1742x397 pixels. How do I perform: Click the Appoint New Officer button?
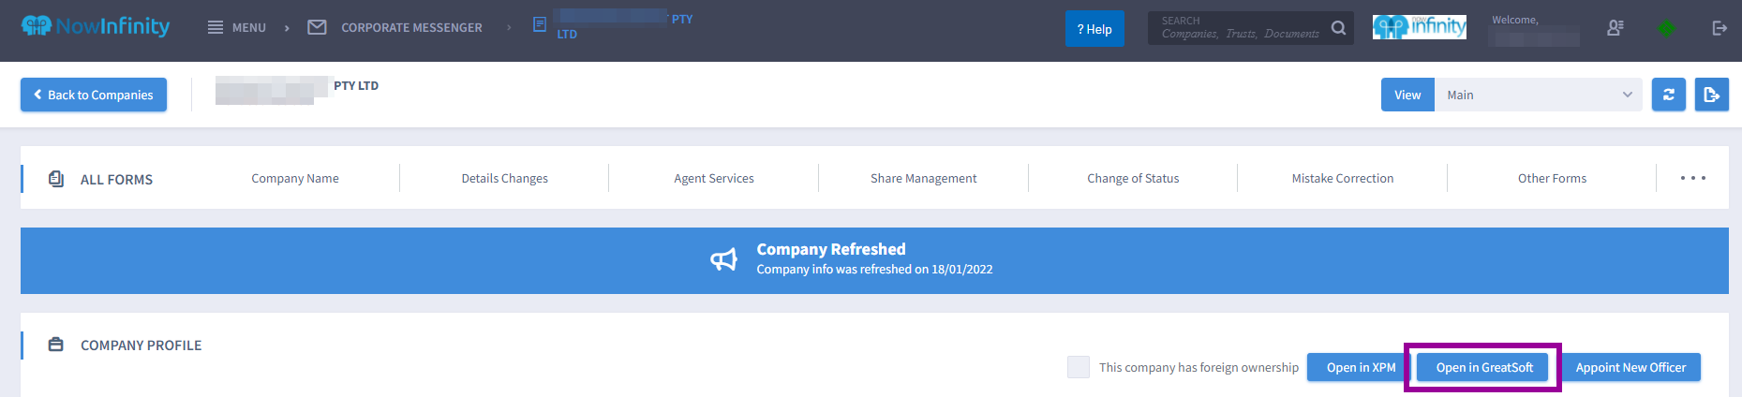click(x=1630, y=367)
